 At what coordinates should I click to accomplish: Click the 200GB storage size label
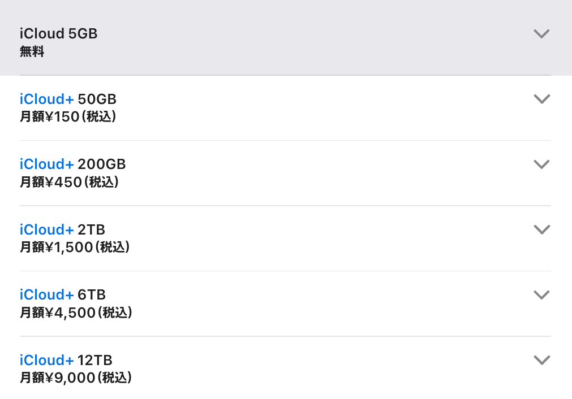point(102,164)
